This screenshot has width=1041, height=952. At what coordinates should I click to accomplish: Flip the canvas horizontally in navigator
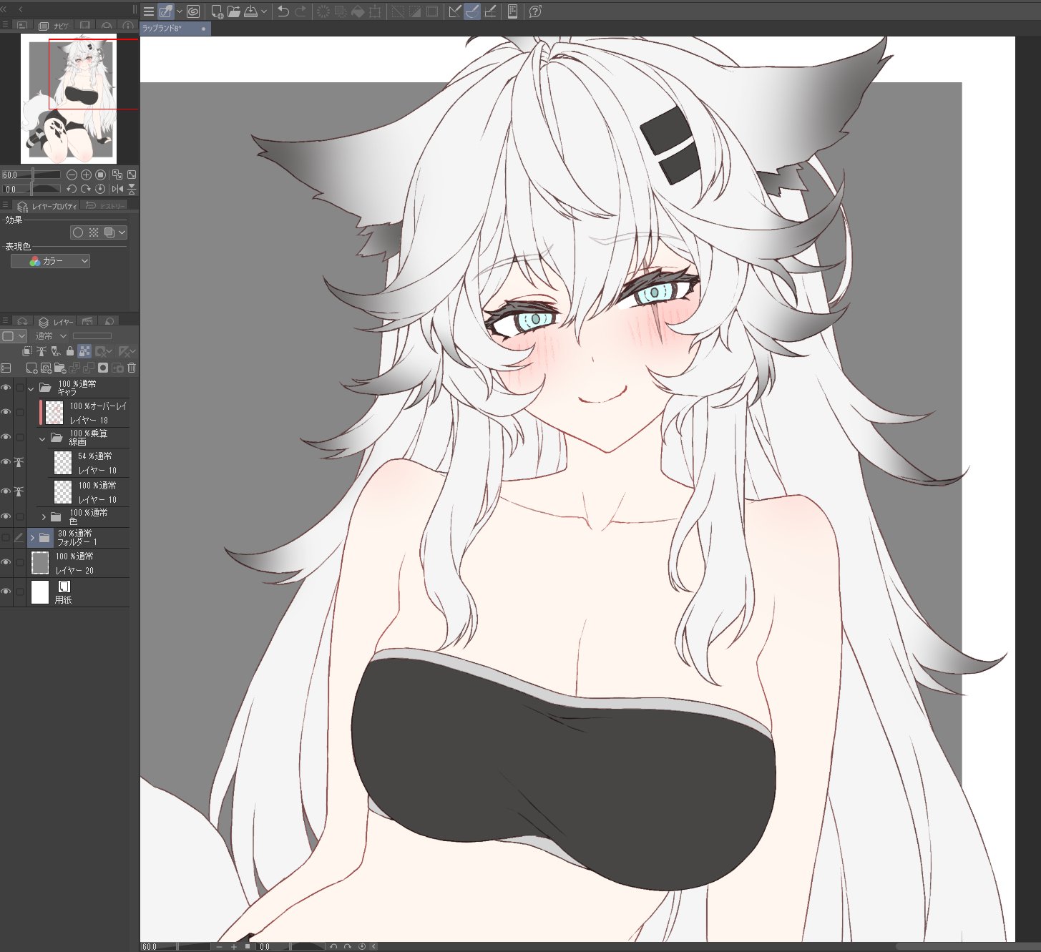point(117,189)
